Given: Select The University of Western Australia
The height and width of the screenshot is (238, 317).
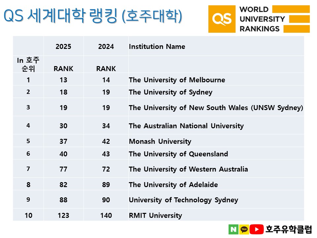Looking at the screenshot, I should click(x=189, y=169).
